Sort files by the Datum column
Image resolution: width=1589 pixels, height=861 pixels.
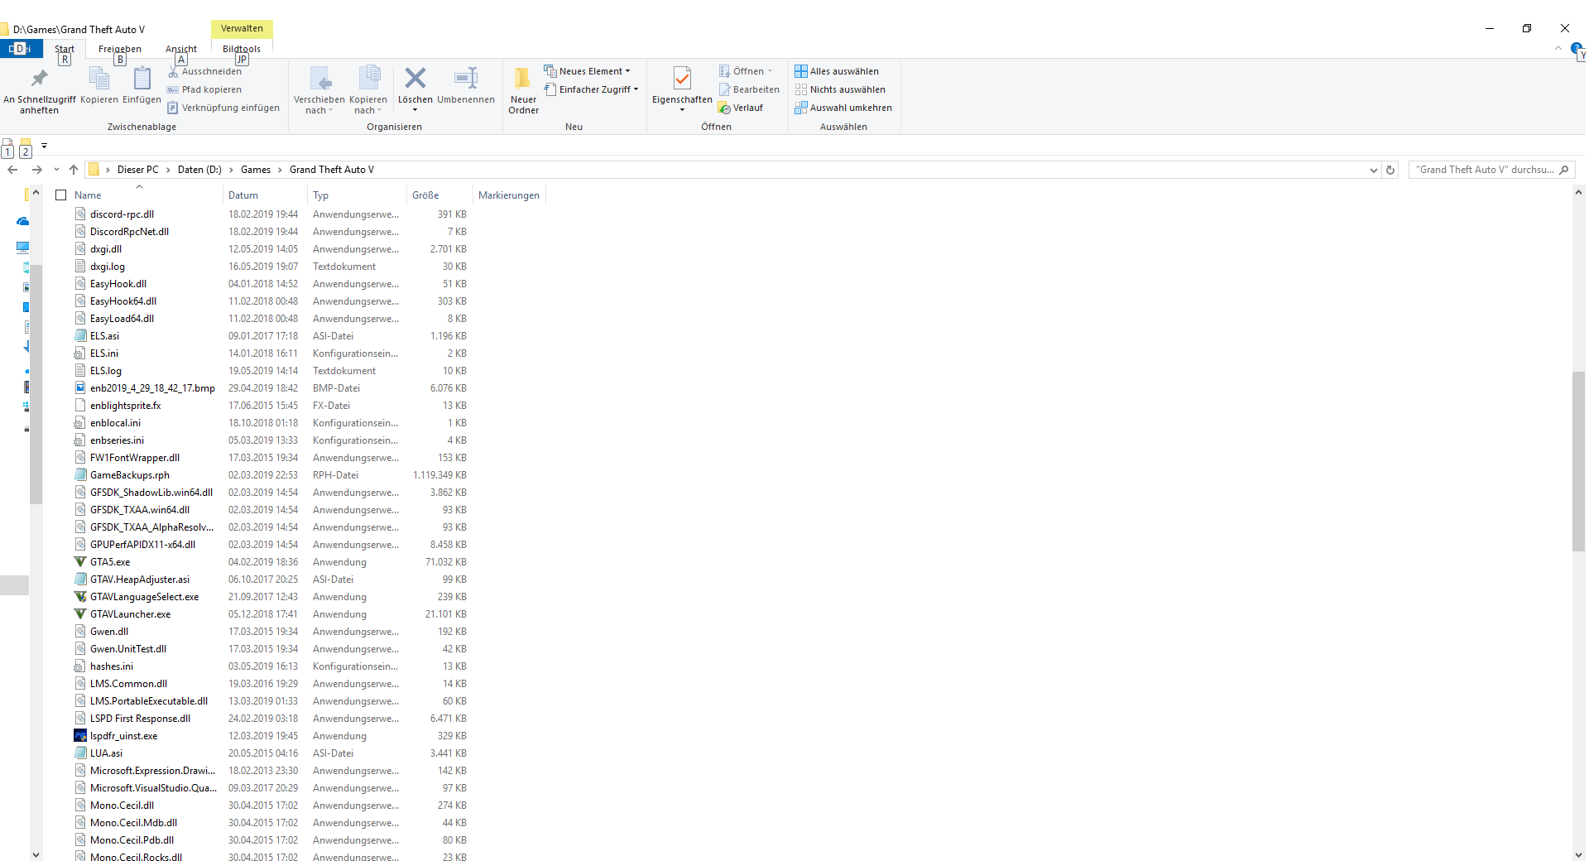[x=265, y=195]
